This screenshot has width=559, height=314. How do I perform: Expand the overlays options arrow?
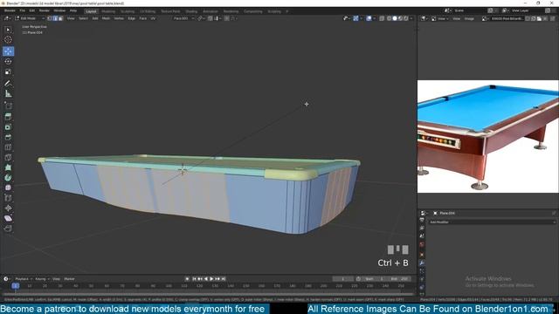click(x=375, y=18)
